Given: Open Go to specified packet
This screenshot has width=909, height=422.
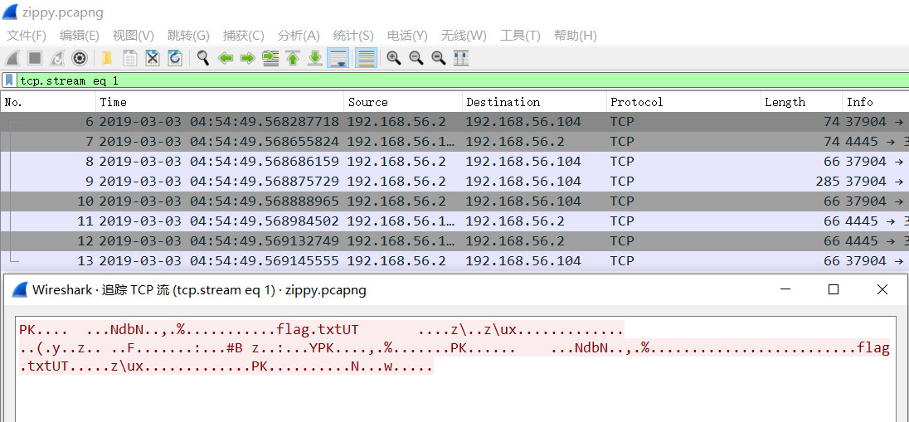Looking at the screenshot, I should [x=270, y=58].
